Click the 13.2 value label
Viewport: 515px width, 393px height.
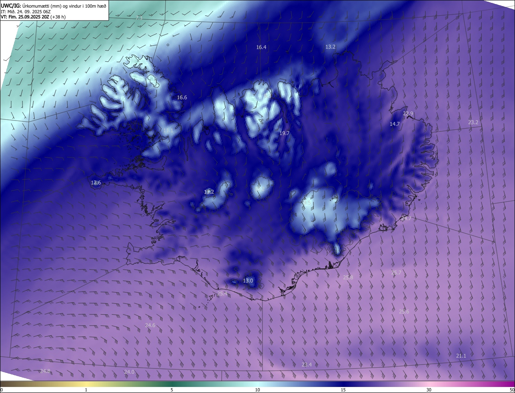[x=330, y=47]
